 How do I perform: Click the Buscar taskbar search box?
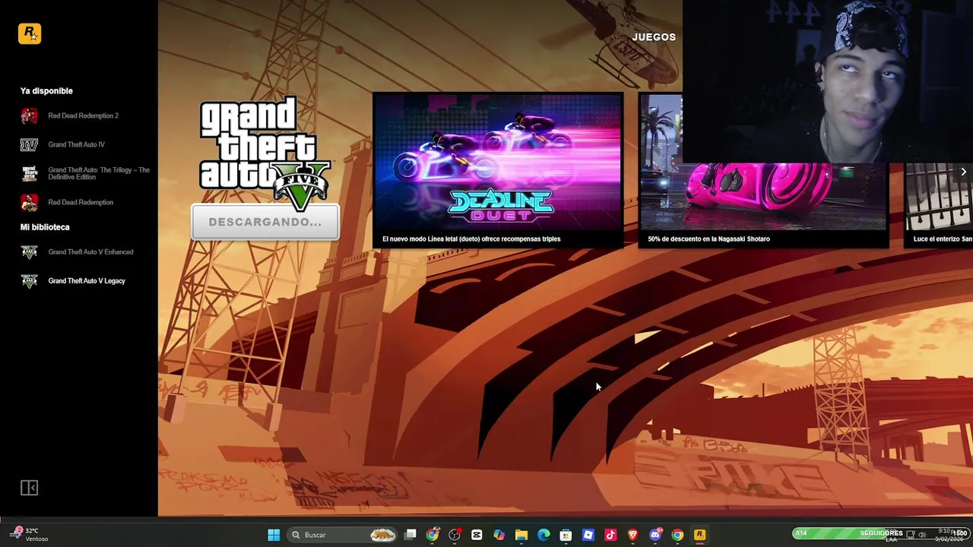(343, 535)
